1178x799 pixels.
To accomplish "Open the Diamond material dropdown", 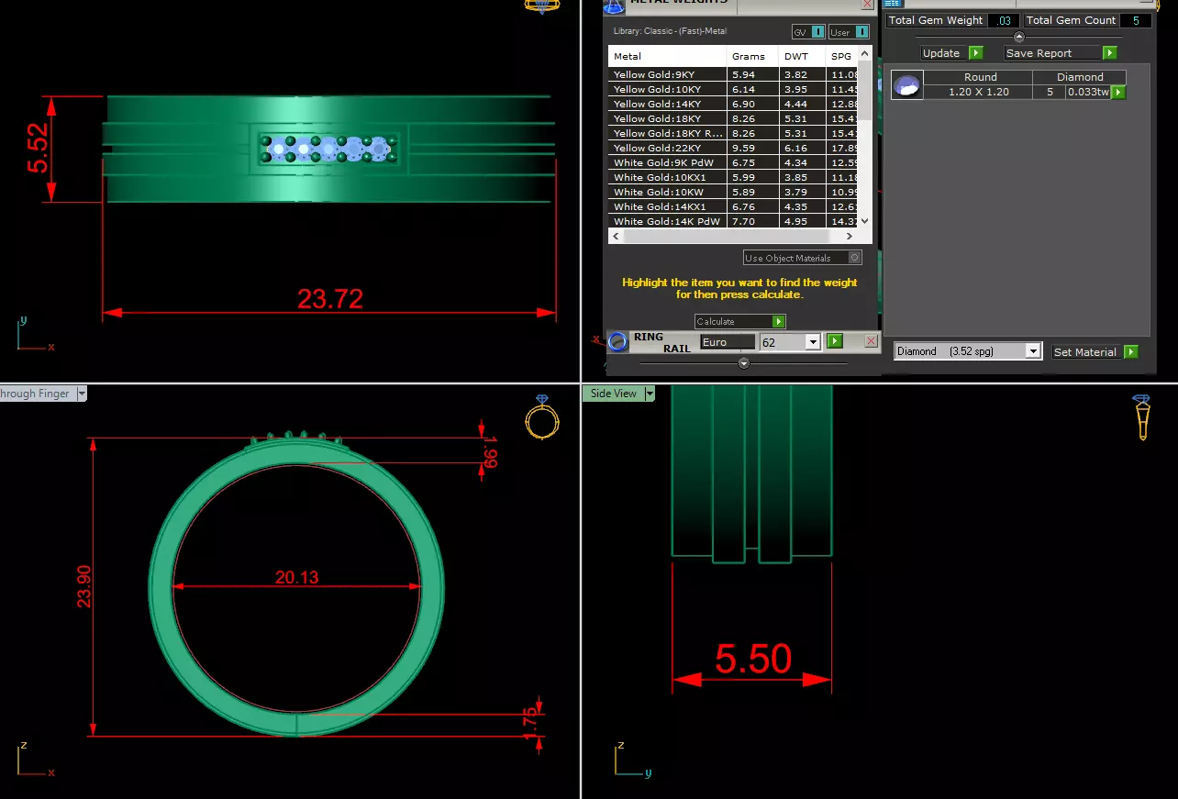I will [1033, 351].
